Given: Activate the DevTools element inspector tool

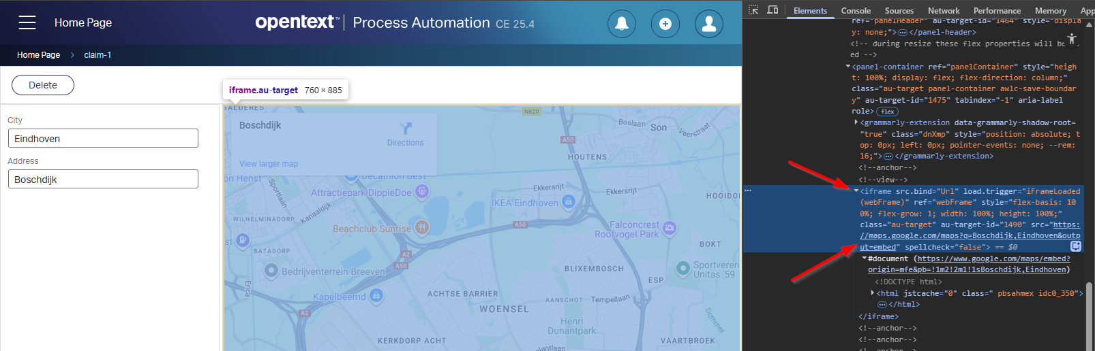Looking at the screenshot, I should pyautogui.click(x=753, y=10).
